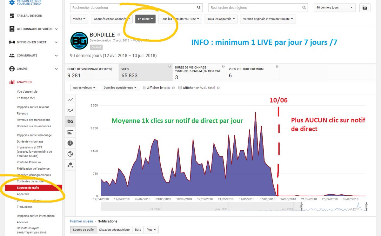Click the Tableau de bord dashboard icon

(12, 16)
